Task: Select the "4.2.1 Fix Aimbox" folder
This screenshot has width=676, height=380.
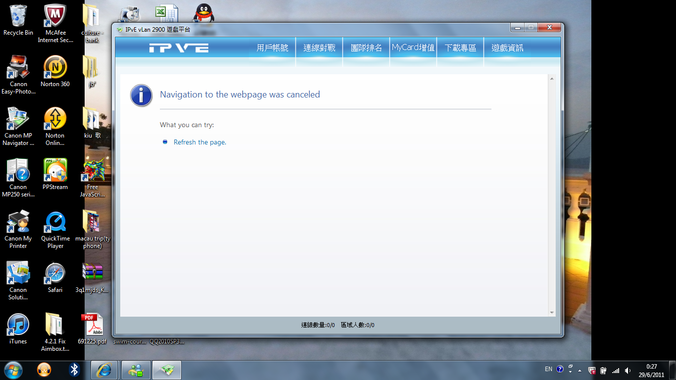Action: [x=55, y=332]
